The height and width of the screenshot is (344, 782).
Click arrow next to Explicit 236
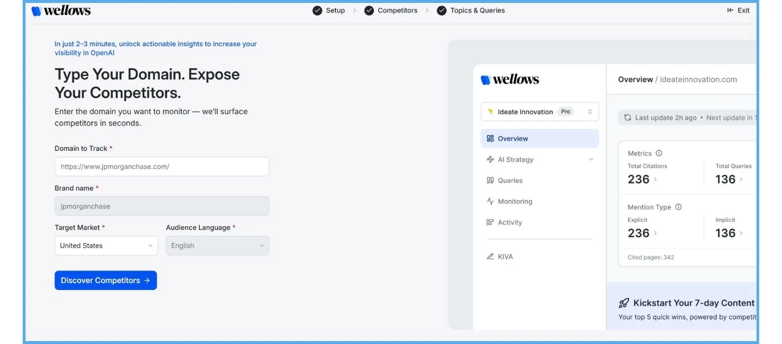click(x=655, y=233)
